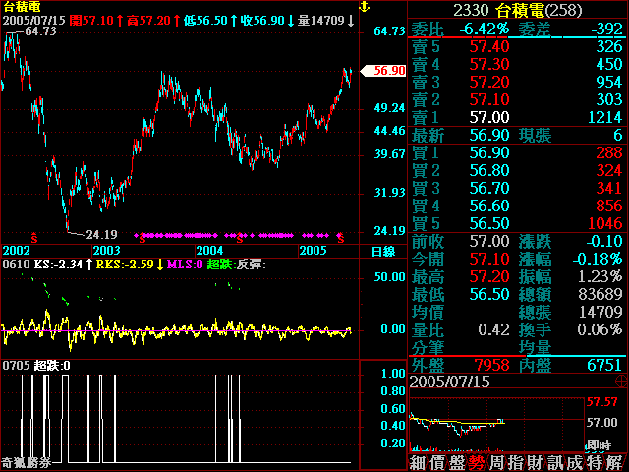Click the yellow anchor icon above the price axis

tap(364, 7)
